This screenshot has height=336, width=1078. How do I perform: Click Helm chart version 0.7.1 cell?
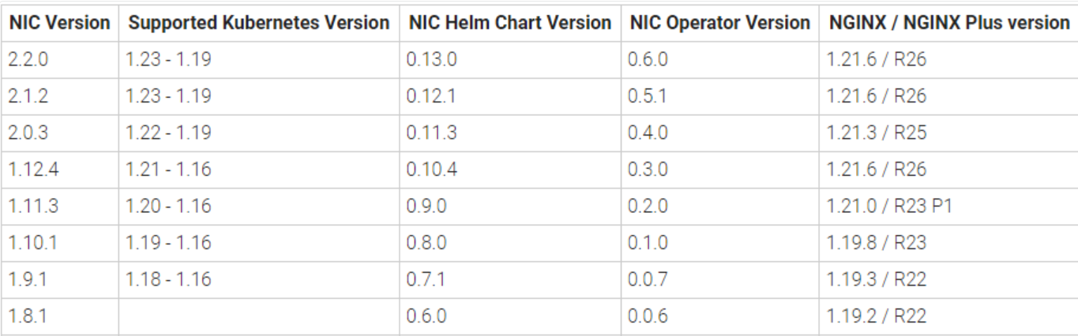click(426, 279)
